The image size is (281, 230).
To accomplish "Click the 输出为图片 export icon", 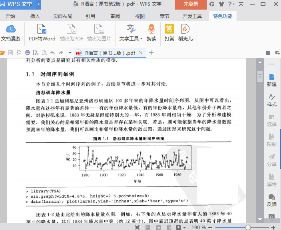I will click(x=99, y=33).
